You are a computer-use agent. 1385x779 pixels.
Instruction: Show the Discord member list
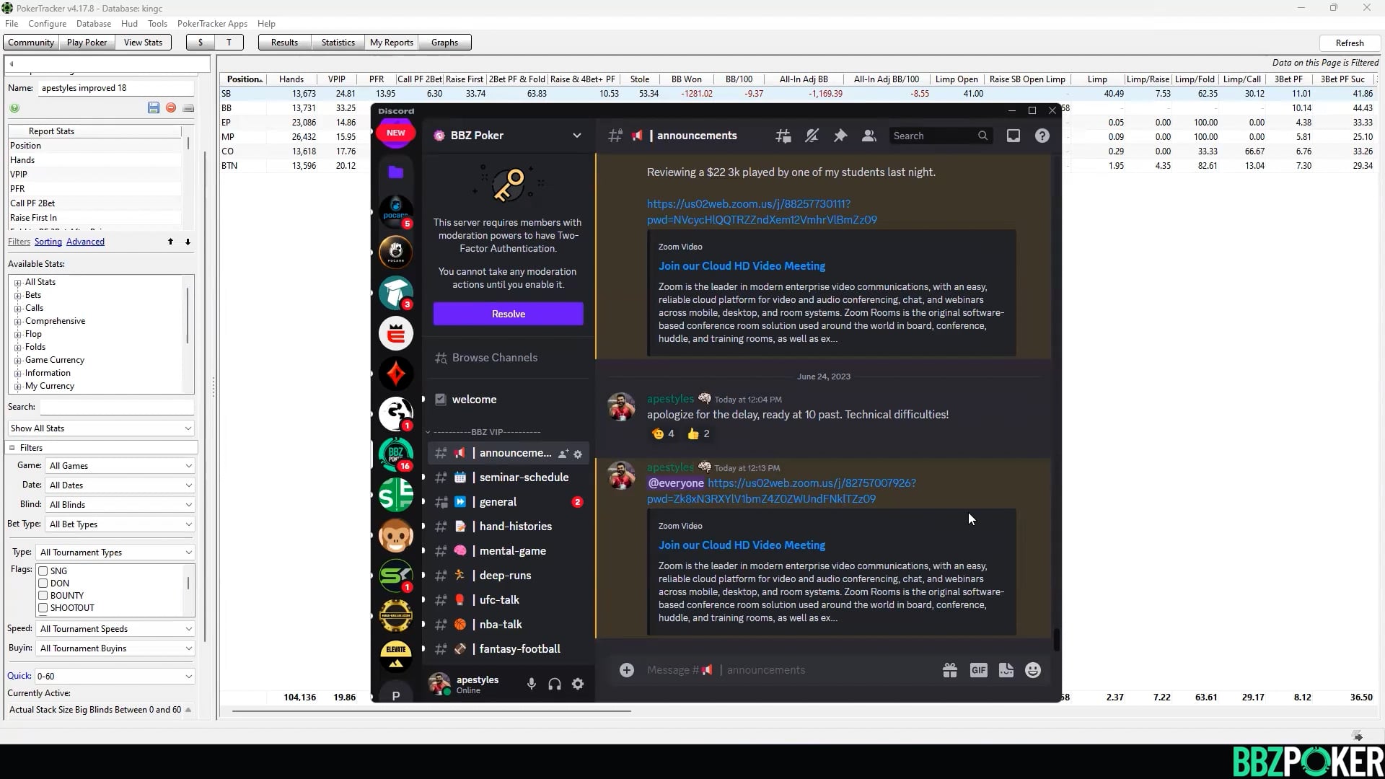pos(869,136)
